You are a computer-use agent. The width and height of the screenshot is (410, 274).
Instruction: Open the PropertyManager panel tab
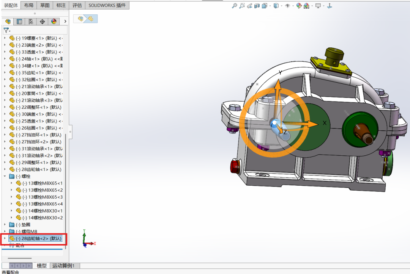point(19,22)
